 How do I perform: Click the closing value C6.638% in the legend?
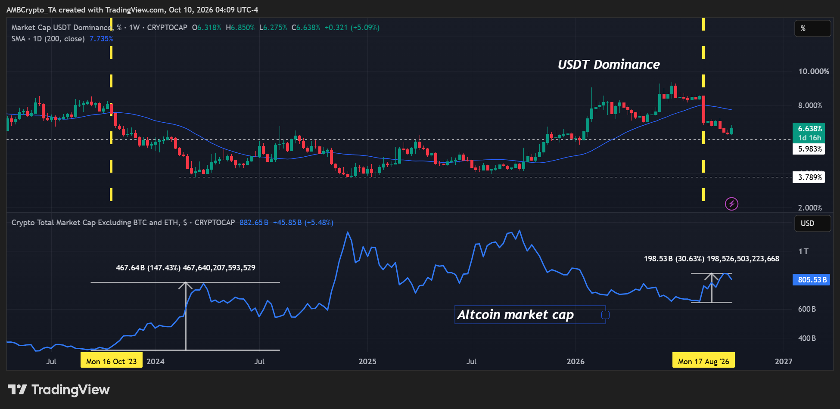pos(306,28)
